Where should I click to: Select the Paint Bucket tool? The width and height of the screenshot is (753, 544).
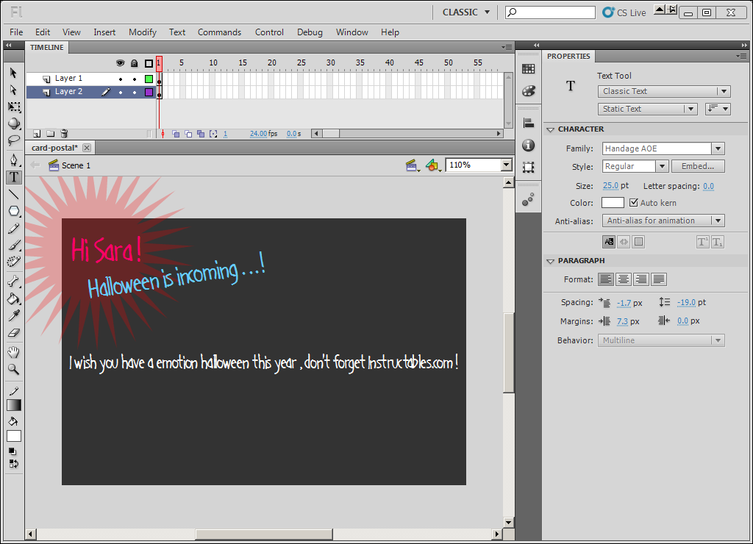coord(13,298)
